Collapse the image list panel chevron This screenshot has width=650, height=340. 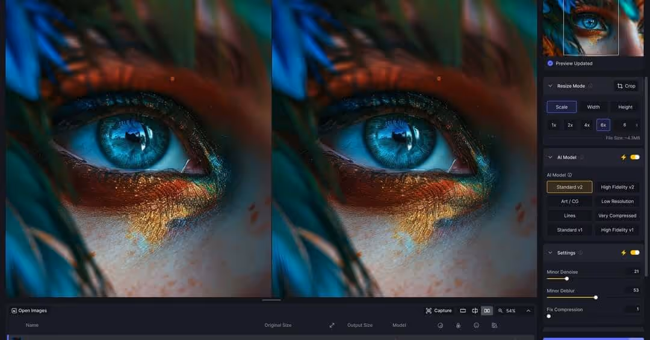[528, 311]
